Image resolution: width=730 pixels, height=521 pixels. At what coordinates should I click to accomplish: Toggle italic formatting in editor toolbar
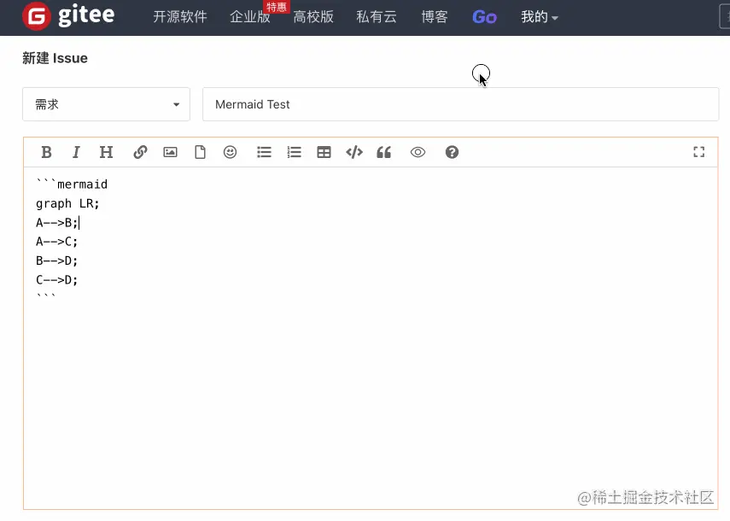point(76,152)
